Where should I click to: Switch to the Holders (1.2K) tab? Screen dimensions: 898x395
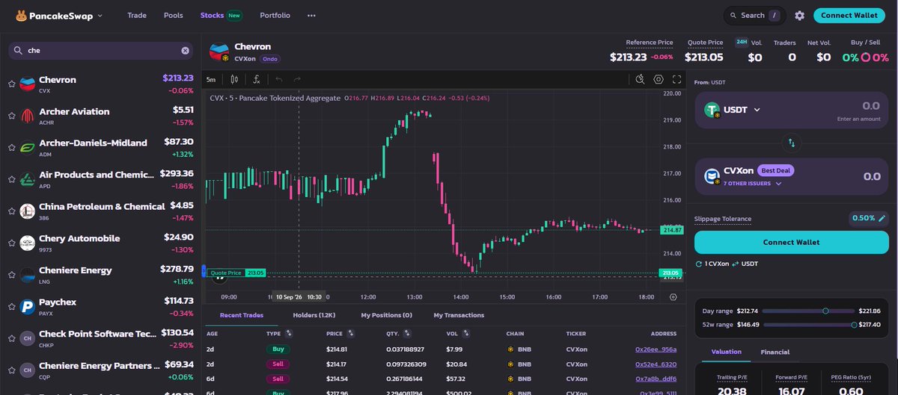314,315
